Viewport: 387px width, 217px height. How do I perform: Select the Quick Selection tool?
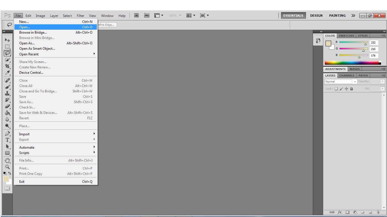(7, 60)
